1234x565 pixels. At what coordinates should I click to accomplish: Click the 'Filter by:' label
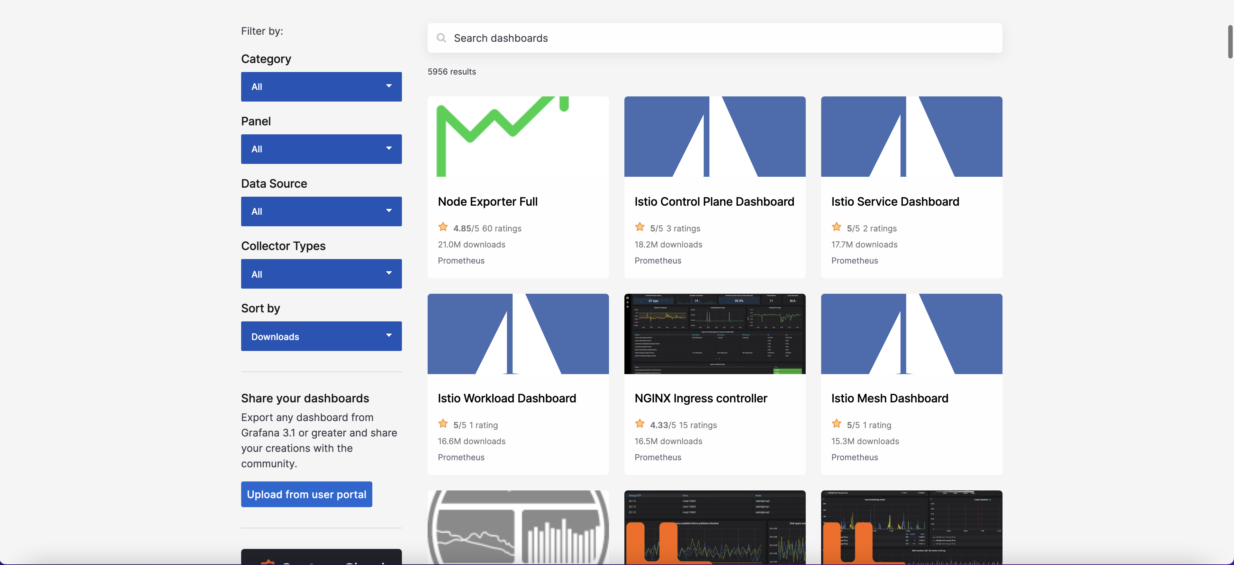262,31
